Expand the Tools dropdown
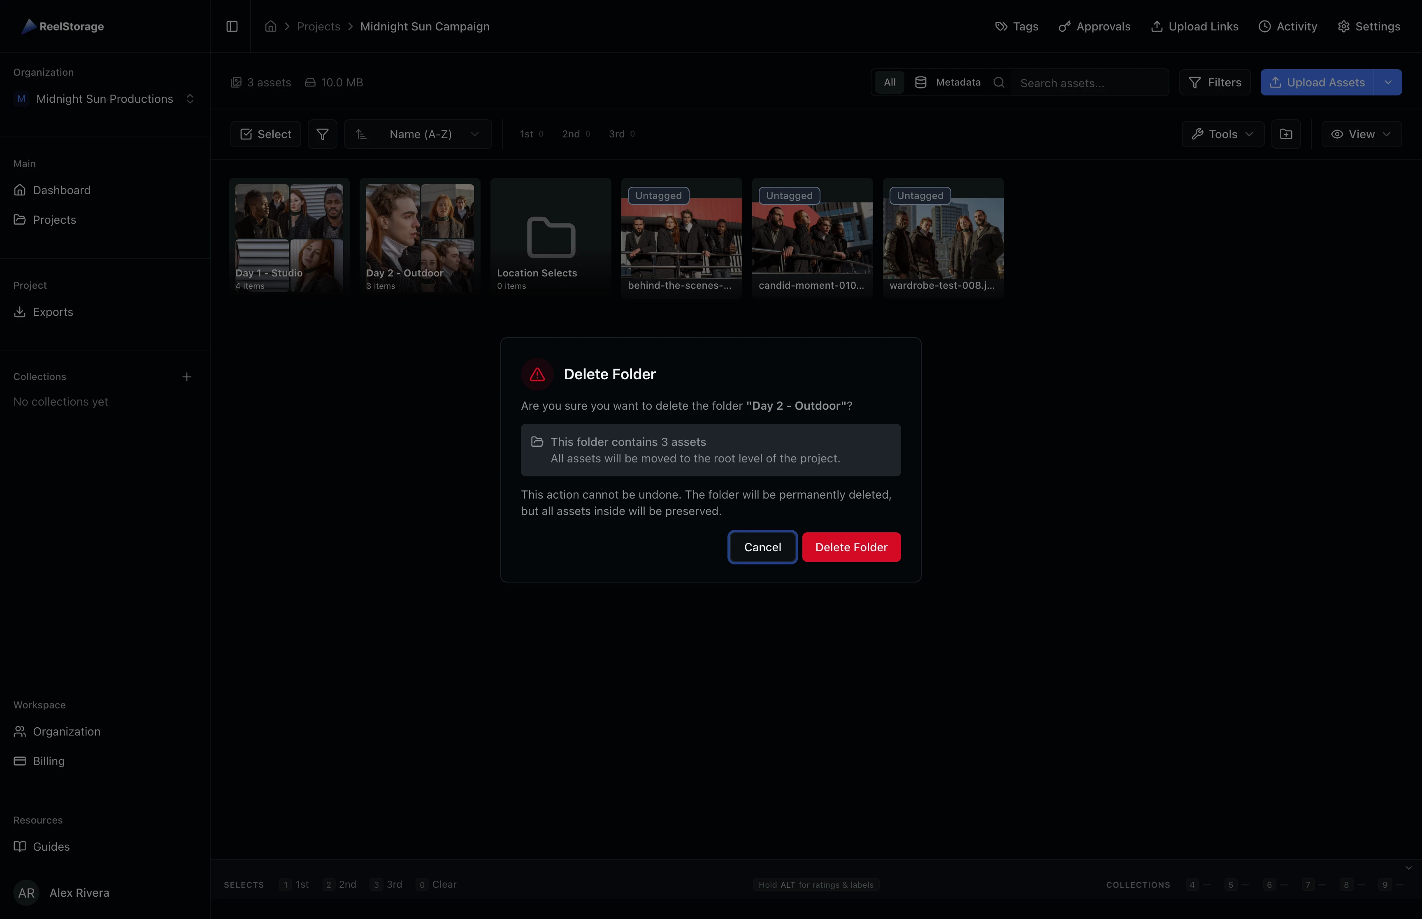The width and height of the screenshot is (1422, 919). click(1222, 134)
